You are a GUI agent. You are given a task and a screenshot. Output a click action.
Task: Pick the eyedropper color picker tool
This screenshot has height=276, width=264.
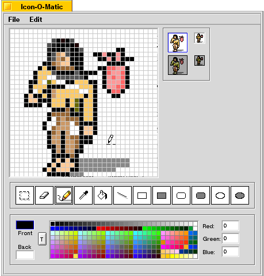click(83, 195)
